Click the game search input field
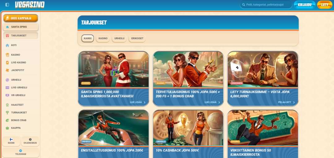This screenshot has height=158, width=334. point(268,5)
